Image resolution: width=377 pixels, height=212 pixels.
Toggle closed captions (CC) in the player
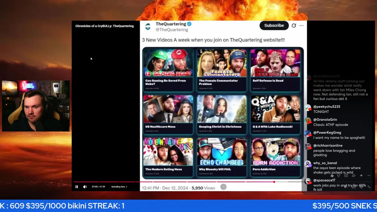coord(353,187)
